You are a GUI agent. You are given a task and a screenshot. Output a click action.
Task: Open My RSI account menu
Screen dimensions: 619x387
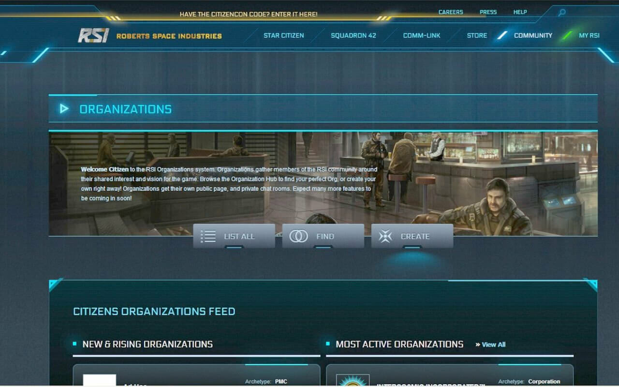[x=589, y=35]
